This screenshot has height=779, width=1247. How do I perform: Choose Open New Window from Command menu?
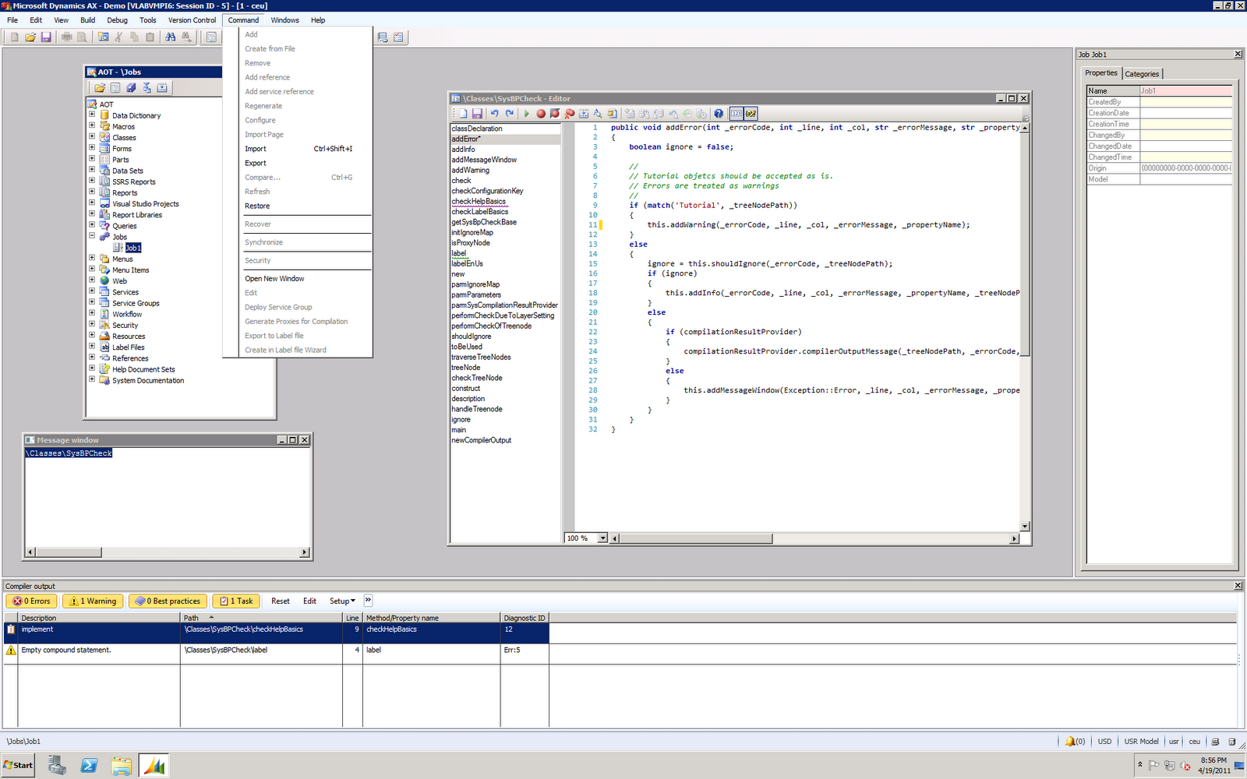(x=298, y=278)
